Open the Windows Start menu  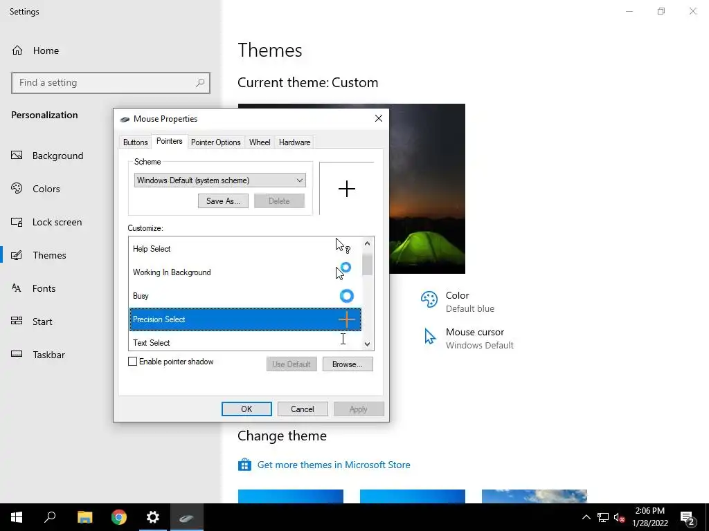coord(17,517)
